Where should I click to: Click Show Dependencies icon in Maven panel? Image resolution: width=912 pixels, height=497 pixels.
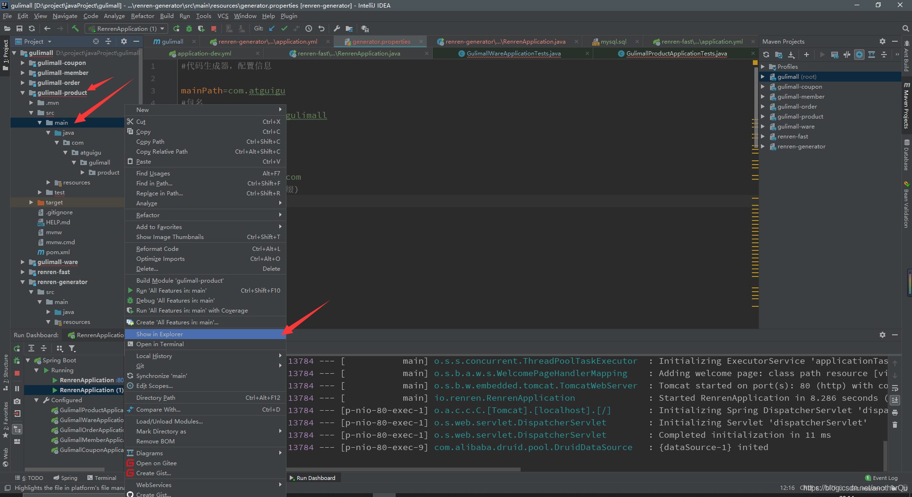click(x=872, y=55)
